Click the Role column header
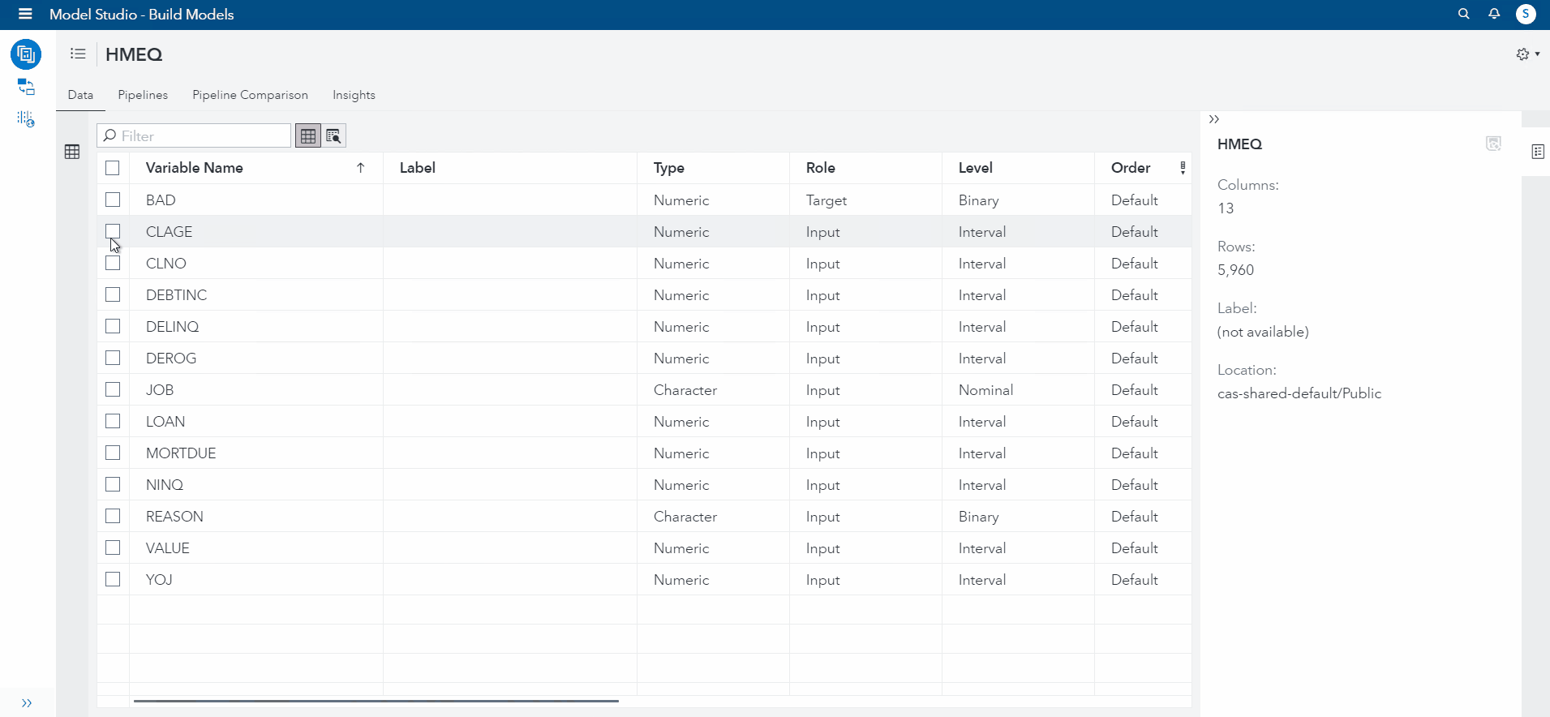Image resolution: width=1550 pixels, height=717 pixels. tap(865, 168)
